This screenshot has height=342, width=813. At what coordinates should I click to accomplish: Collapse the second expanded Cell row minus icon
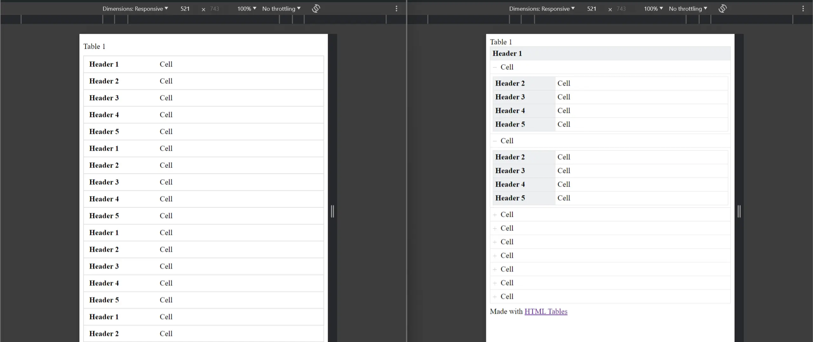pos(495,141)
